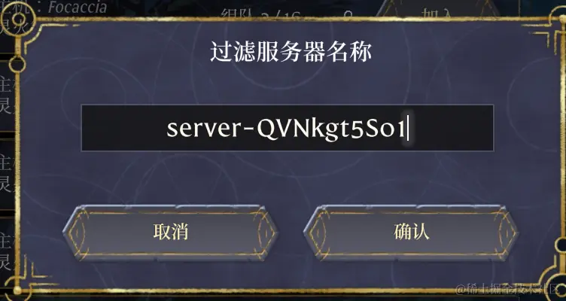This screenshot has width=566, height=301.
Task: Click the 过滤服务器名称 dialog title
Action: (291, 53)
